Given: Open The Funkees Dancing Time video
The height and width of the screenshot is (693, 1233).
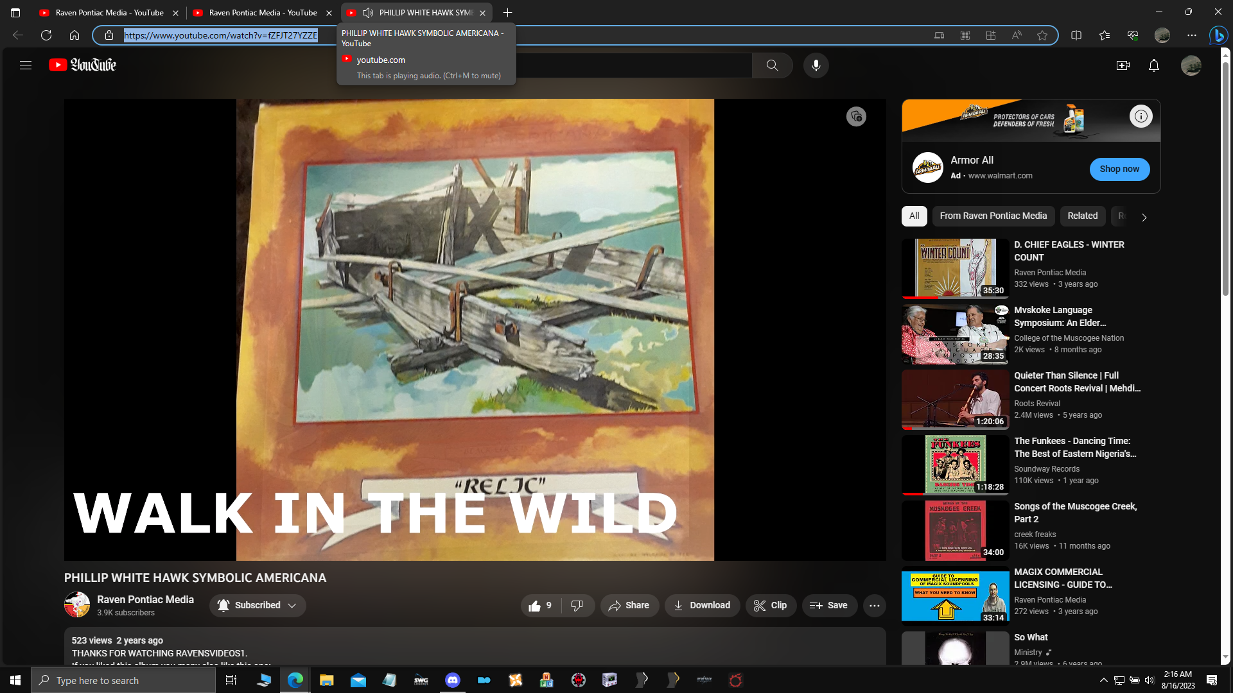Looking at the screenshot, I should tap(1075, 447).
